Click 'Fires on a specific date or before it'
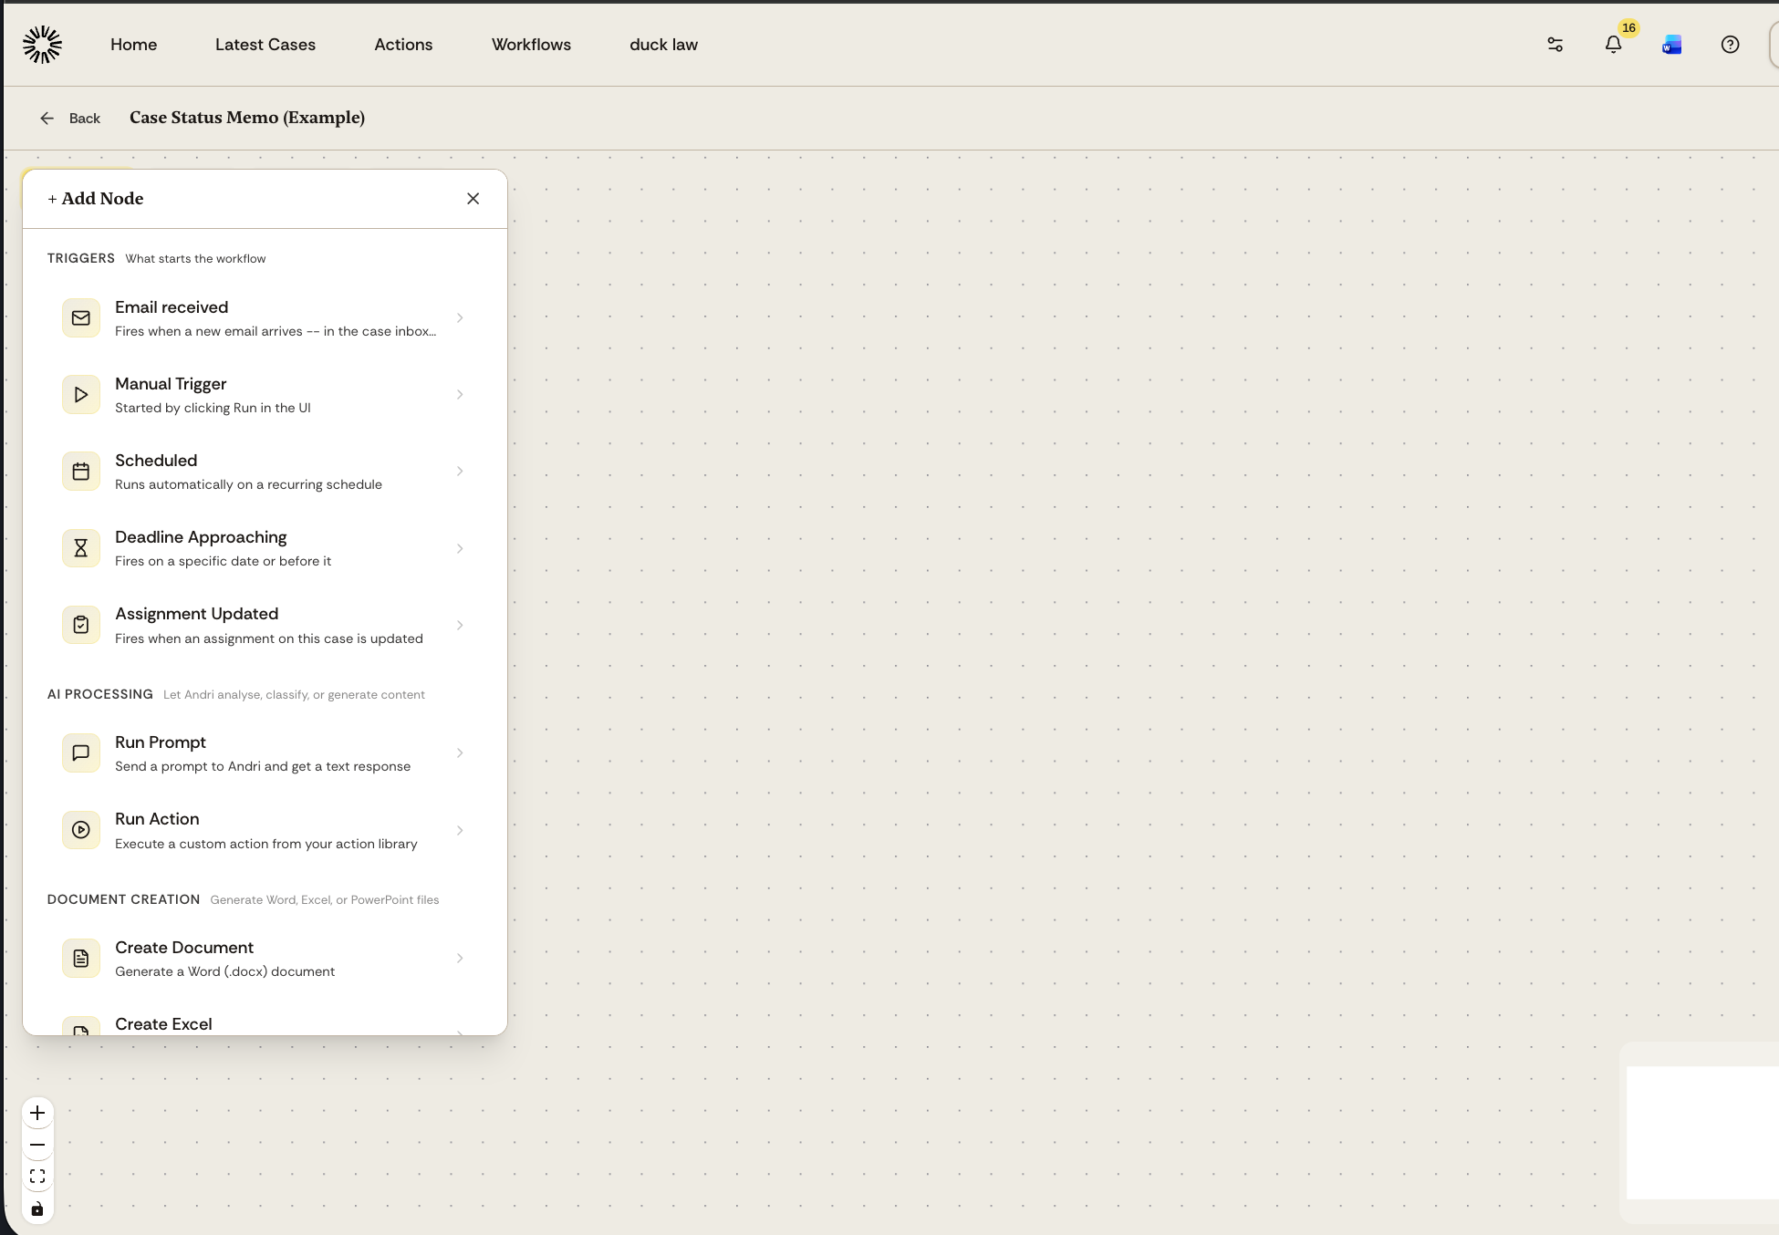1779x1235 pixels. point(223,561)
